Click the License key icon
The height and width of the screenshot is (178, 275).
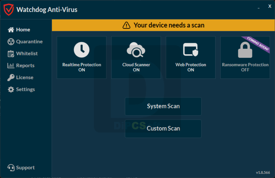(x=11, y=78)
